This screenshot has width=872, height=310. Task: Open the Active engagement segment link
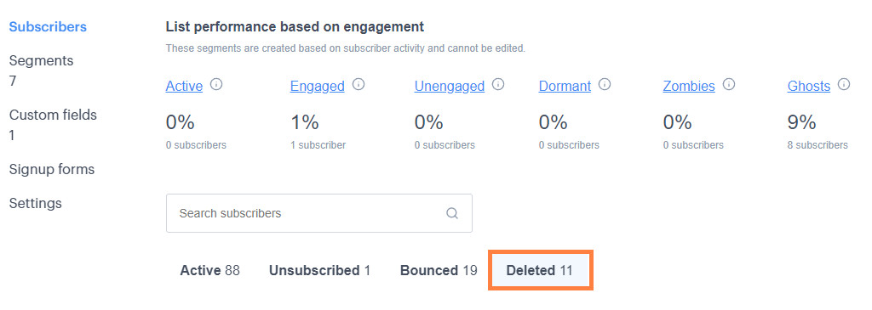(x=184, y=87)
